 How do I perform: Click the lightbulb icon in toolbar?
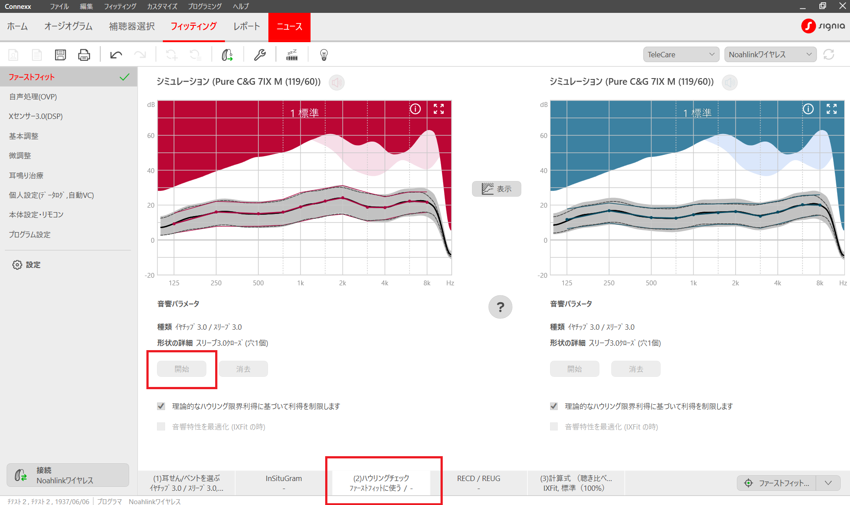[x=324, y=55]
